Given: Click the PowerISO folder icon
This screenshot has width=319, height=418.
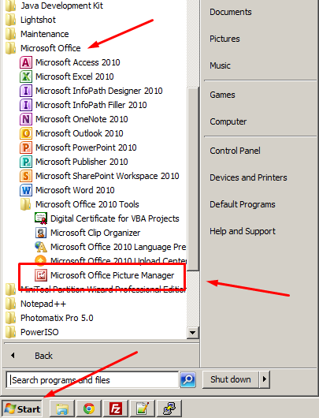Looking at the screenshot, I should [11, 332].
